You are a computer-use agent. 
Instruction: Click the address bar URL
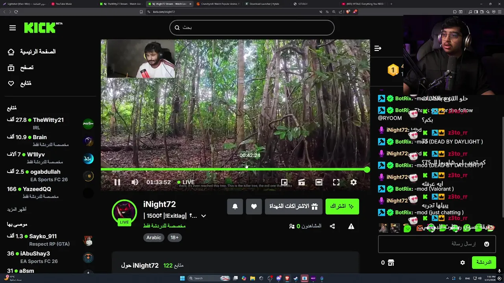(164, 12)
